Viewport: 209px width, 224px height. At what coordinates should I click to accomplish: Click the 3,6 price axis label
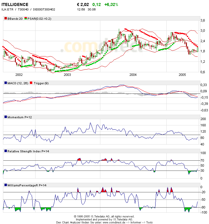(x=203, y=20)
